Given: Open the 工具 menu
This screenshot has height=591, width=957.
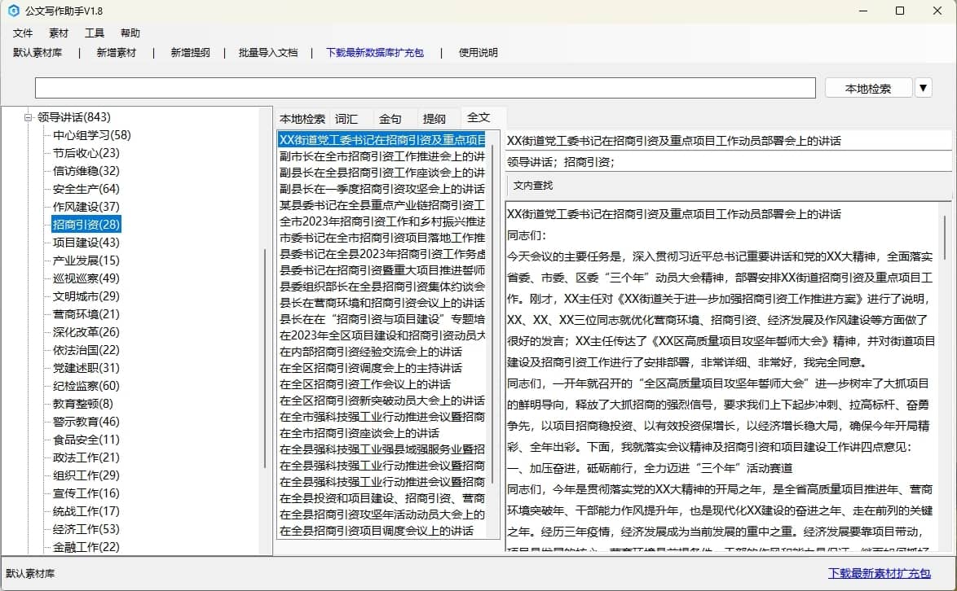Looking at the screenshot, I should [x=95, y=33].
